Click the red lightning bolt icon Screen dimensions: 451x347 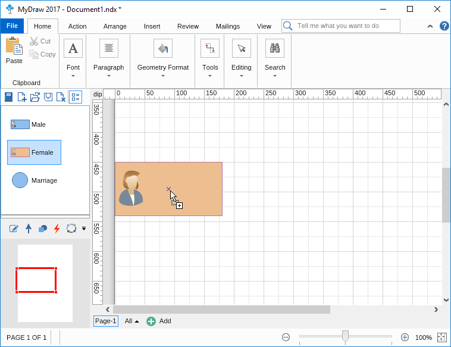point(57,229)
